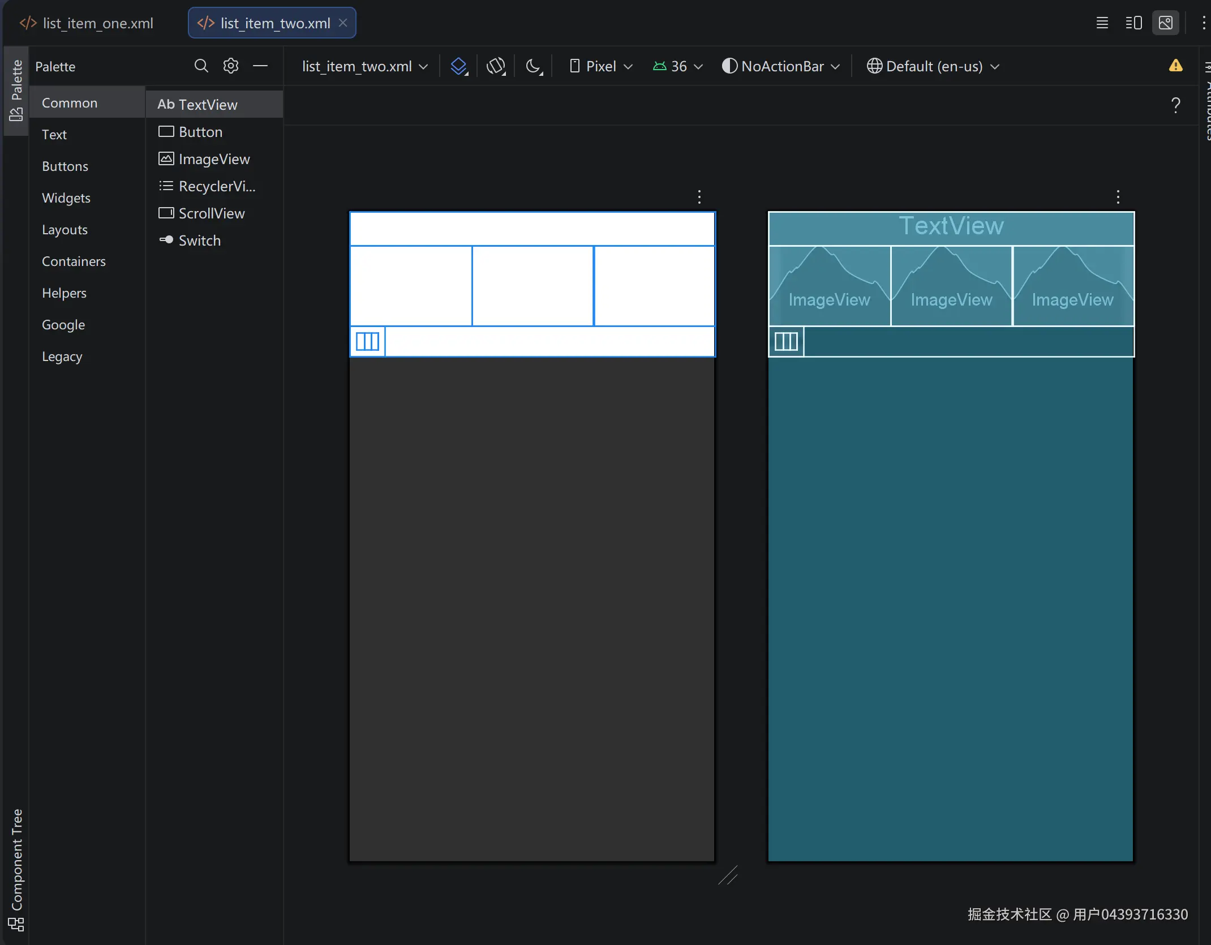Click the orientation rotate icon
Viewport: 1211px width, 945px height.
[x=496, y=66]
